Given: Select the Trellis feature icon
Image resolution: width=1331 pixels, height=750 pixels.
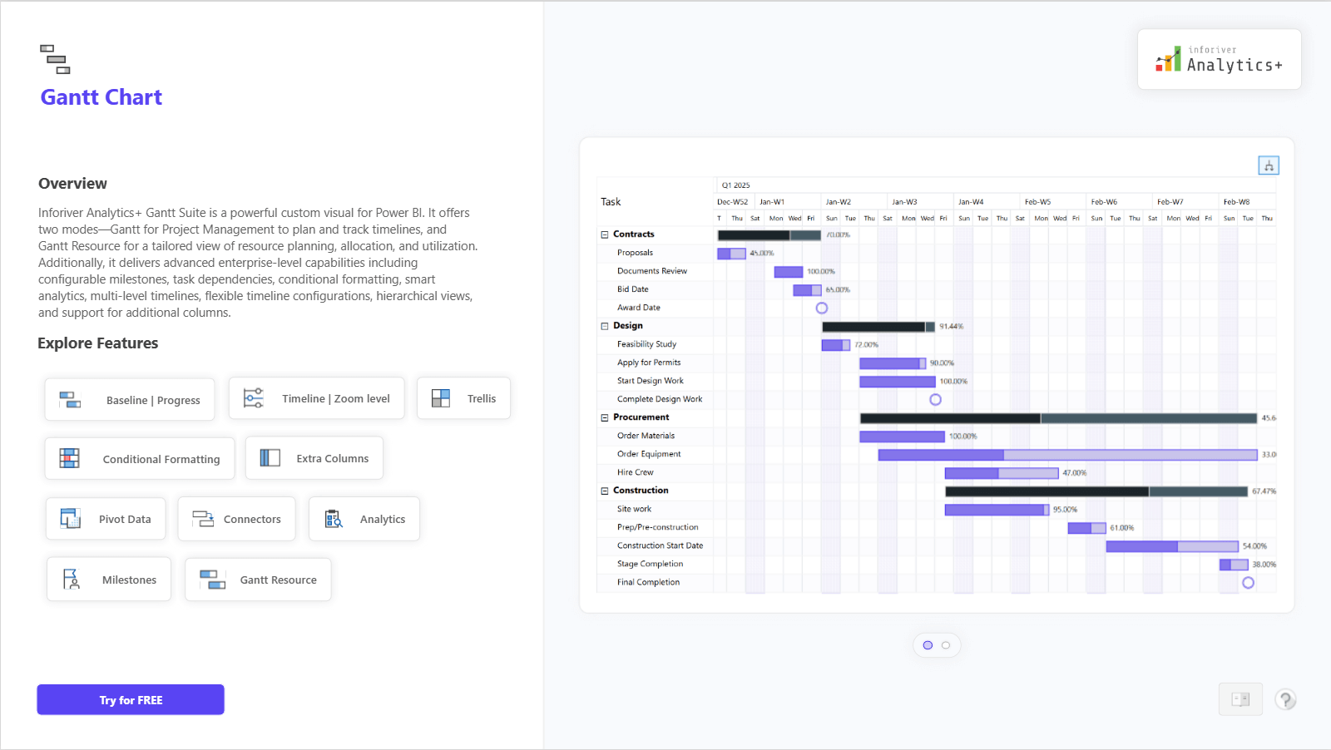Looking at the screenshot, I should [441, 398].
